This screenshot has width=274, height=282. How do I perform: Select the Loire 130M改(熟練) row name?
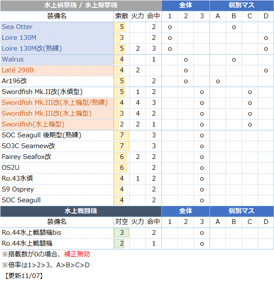pos(32,49)
